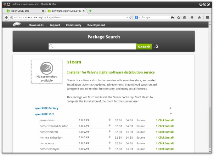Go to the Firefox home page icon
This screenshot has height=156, width=214.
tap(199, 18)
